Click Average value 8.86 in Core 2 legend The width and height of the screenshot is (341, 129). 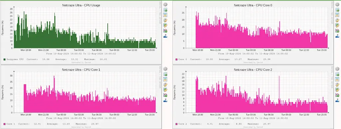point(239,124)
